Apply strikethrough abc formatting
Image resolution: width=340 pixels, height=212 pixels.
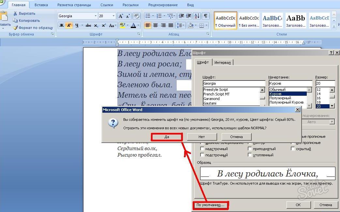point(88,25)
